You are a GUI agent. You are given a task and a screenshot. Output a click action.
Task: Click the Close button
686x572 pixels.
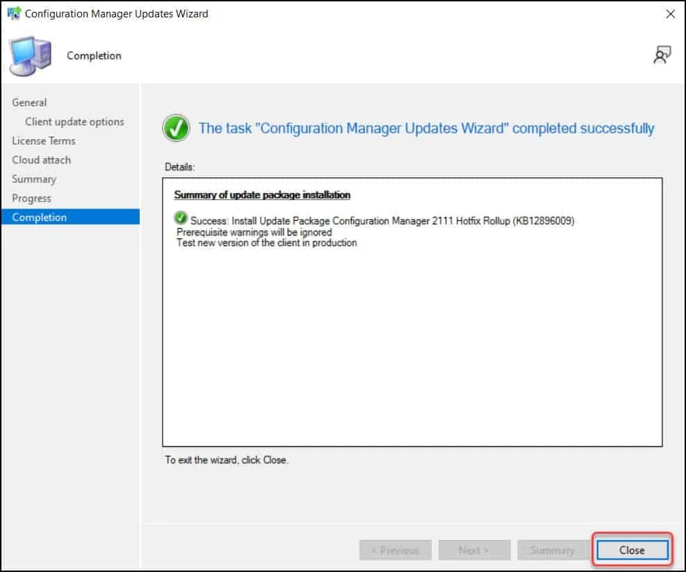pos(632,550)
